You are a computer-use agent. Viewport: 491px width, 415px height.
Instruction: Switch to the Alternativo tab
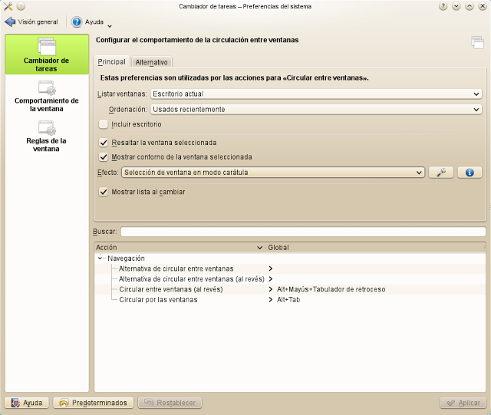(151, 62)
